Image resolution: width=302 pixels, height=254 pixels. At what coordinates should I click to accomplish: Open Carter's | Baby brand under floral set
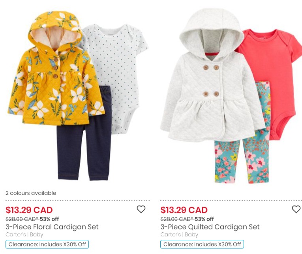click(x=24, y=235)
